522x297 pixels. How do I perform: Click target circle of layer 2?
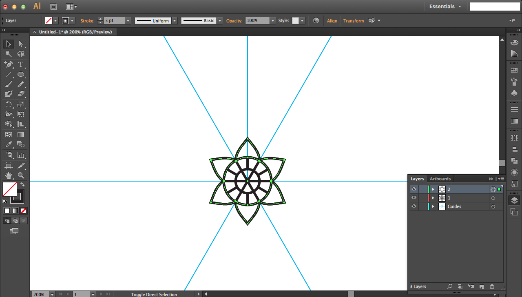(493, 189)
